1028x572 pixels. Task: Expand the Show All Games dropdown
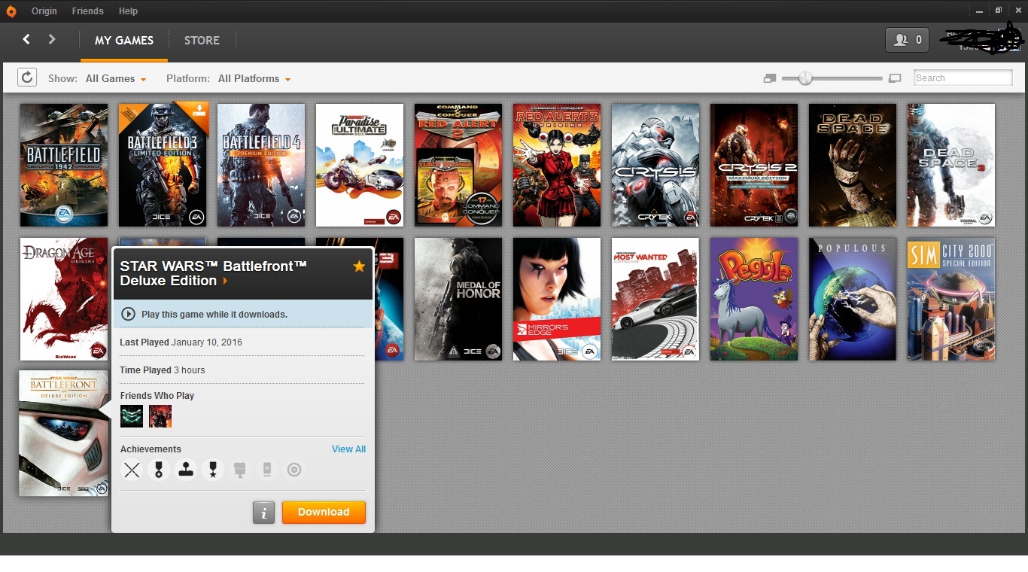click(116, 78)
